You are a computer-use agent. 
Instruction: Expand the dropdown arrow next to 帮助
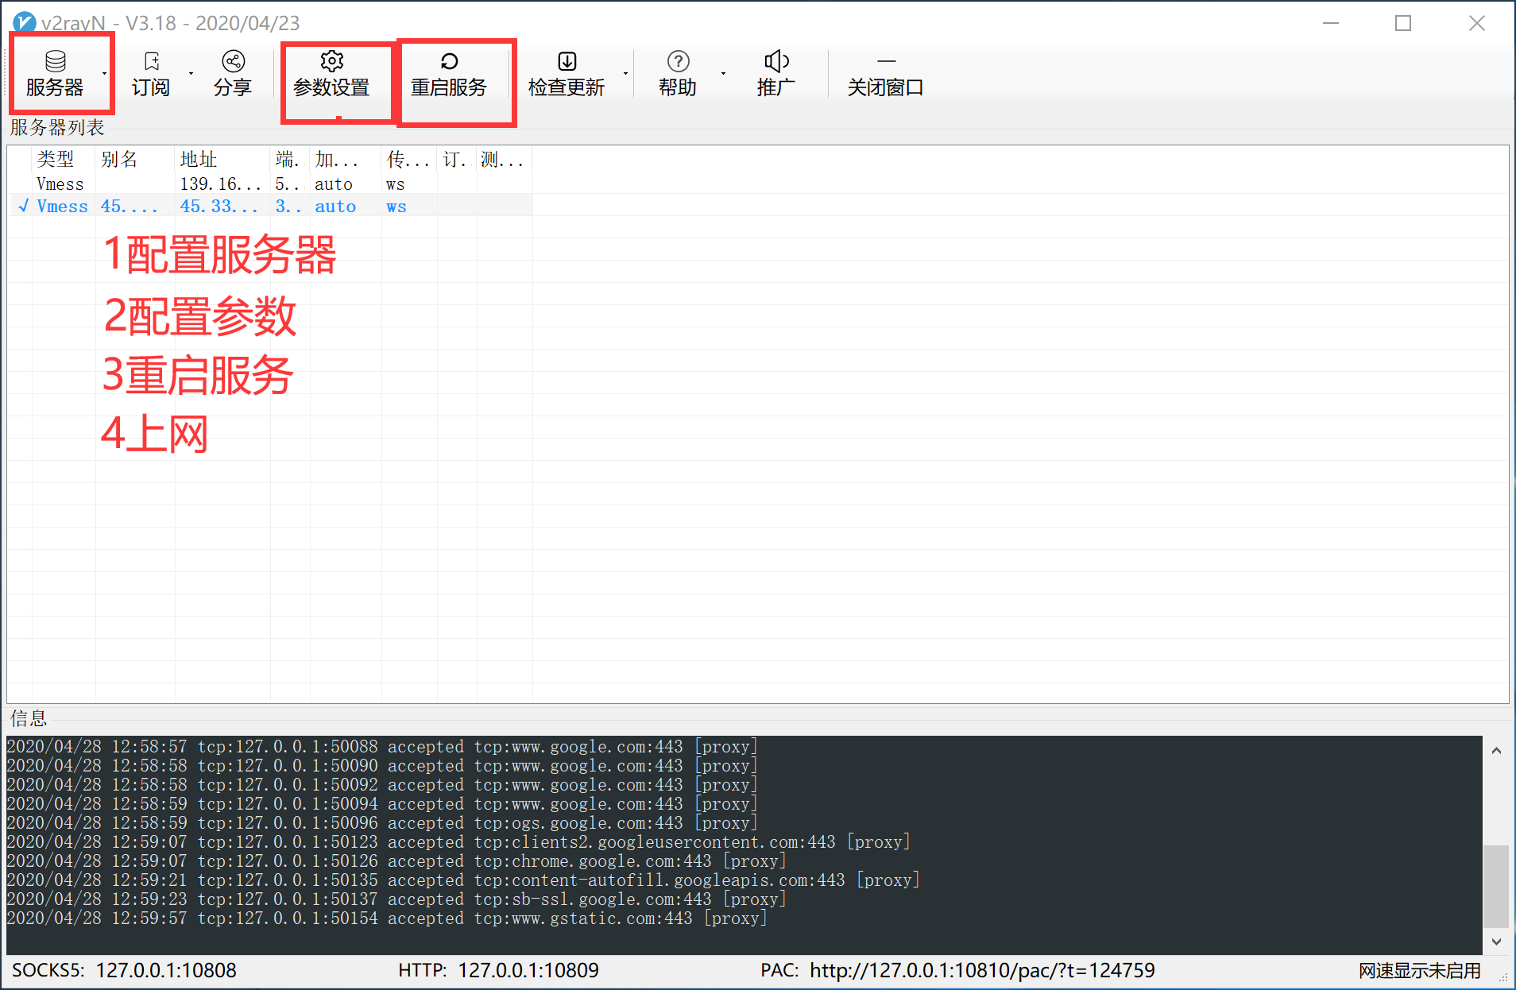point(723,74)
